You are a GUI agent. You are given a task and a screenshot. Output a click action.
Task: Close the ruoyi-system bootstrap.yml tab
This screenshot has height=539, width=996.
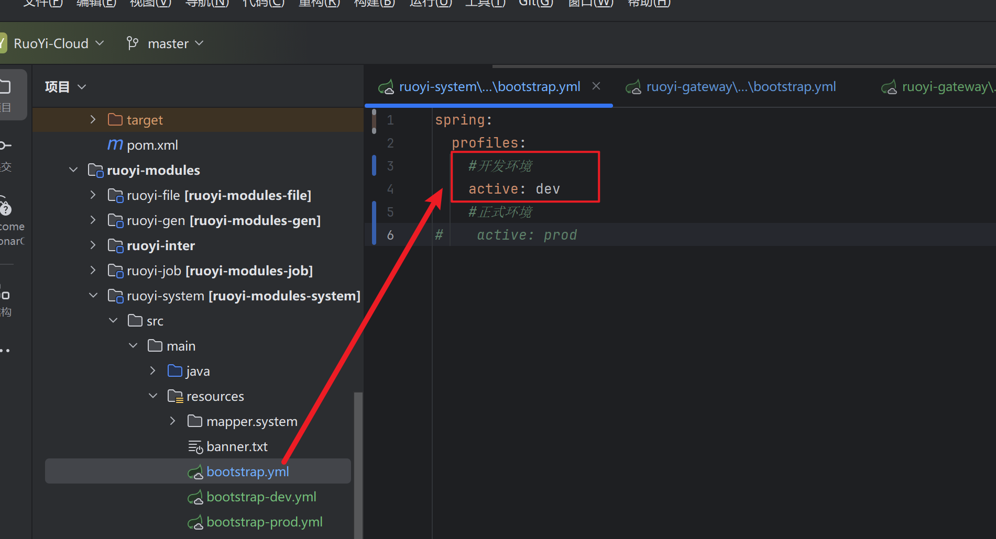(x=596, y=86)
